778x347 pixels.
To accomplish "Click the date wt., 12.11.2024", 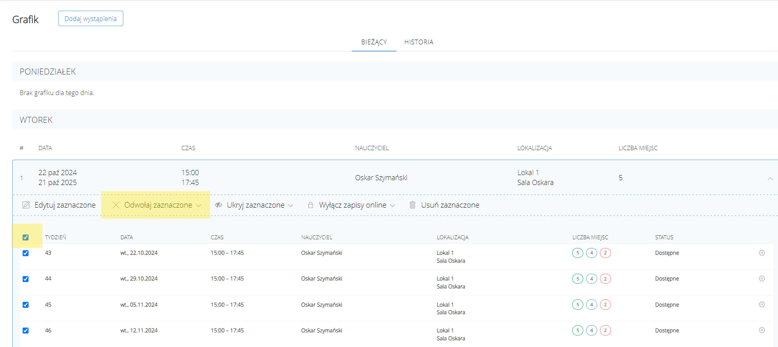I will point(139,330).
